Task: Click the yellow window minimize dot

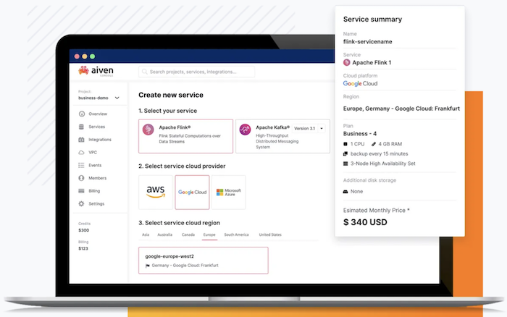Action: 85,56
